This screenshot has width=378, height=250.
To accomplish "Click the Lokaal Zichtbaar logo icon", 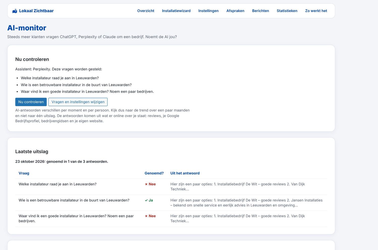I will pyautogui.click(x=15, y=11).
